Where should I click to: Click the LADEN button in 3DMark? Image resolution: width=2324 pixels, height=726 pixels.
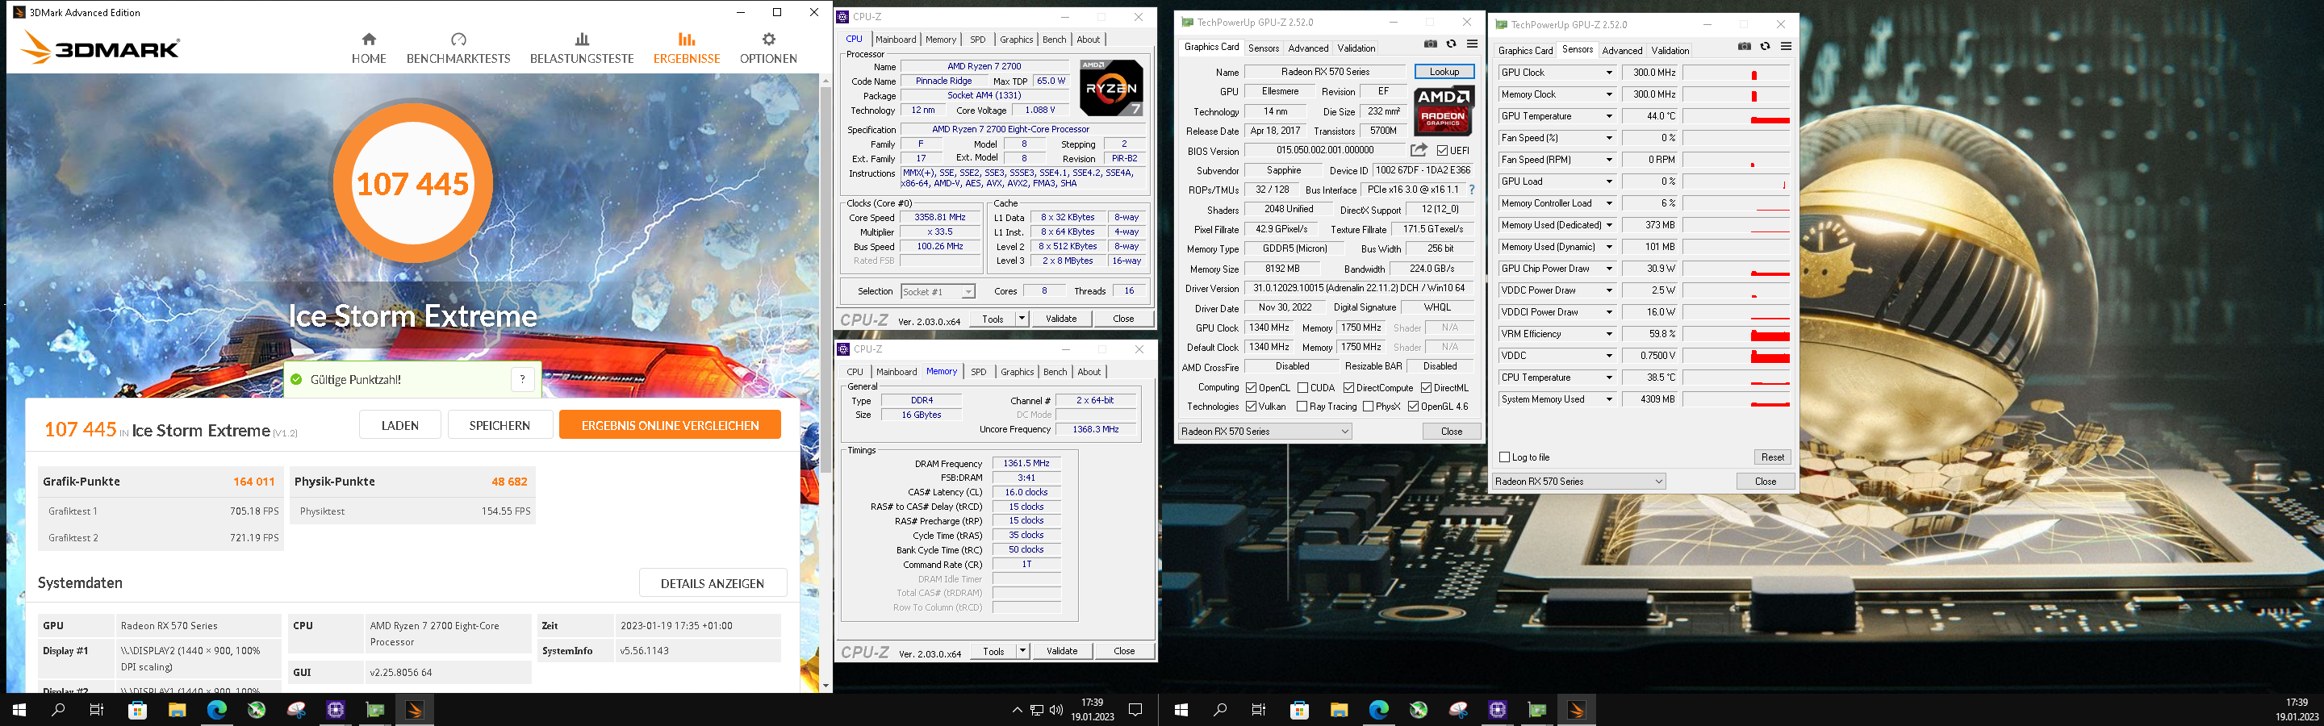[x=399, y=425]
